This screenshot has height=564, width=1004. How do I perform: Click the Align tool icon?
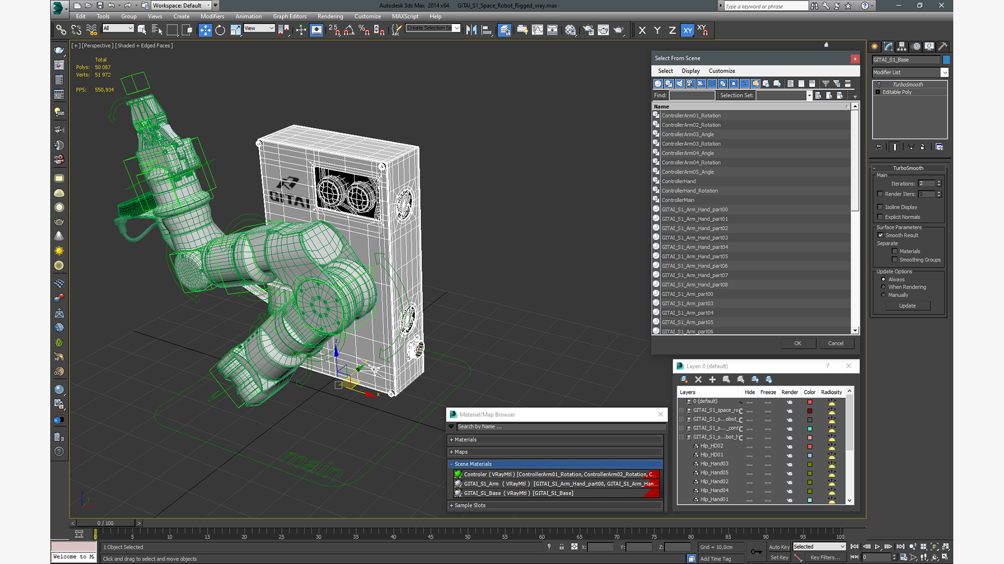coord(487,30)
